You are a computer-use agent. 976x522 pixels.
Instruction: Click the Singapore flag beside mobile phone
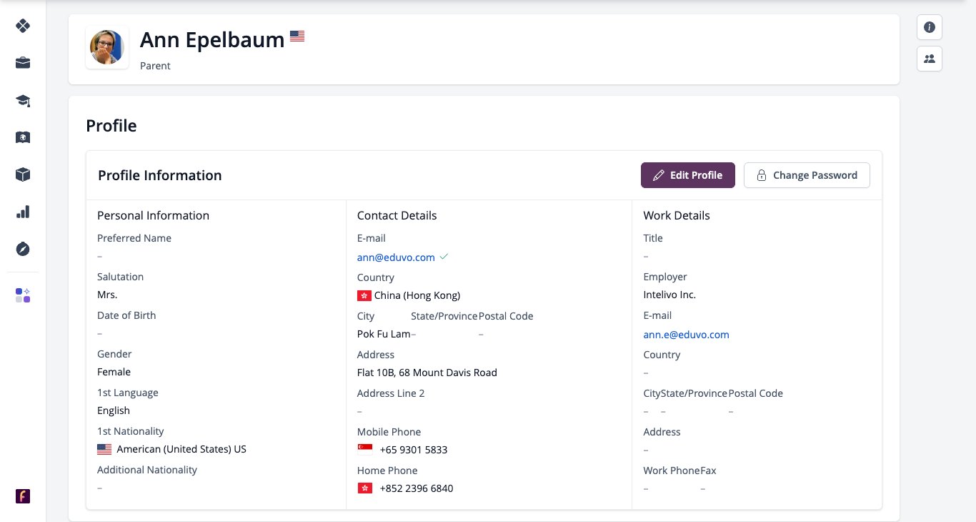(364, 448)
